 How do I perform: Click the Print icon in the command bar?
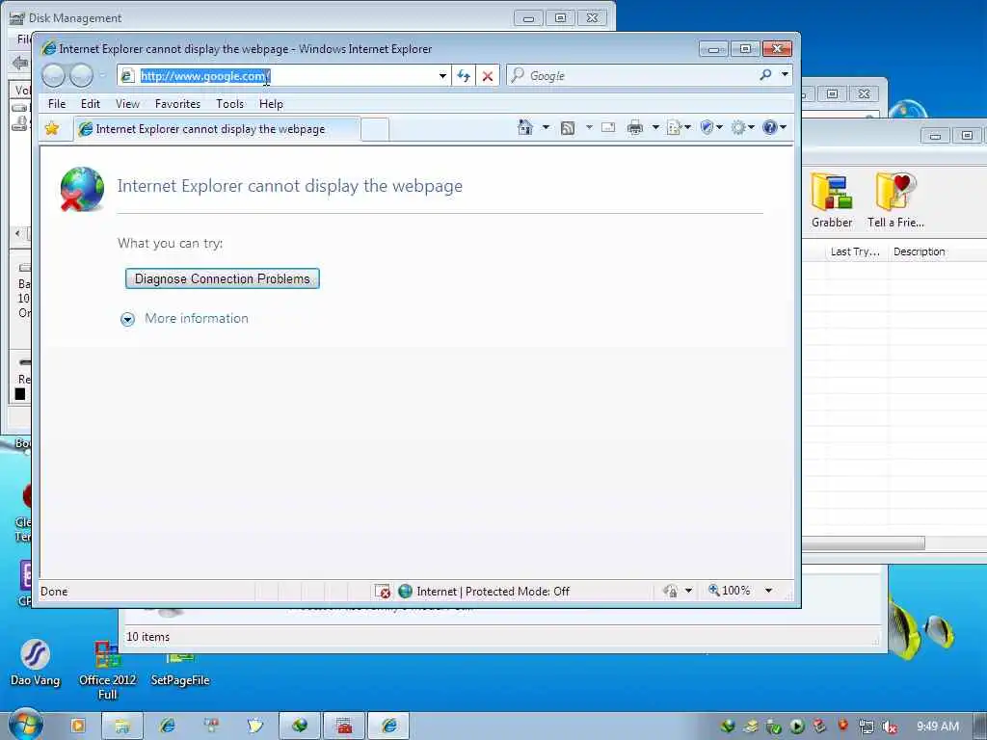click(x=635, y=128)
